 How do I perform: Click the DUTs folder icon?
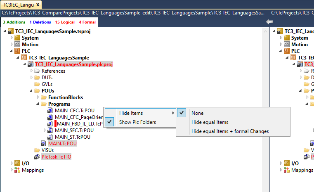37,78
